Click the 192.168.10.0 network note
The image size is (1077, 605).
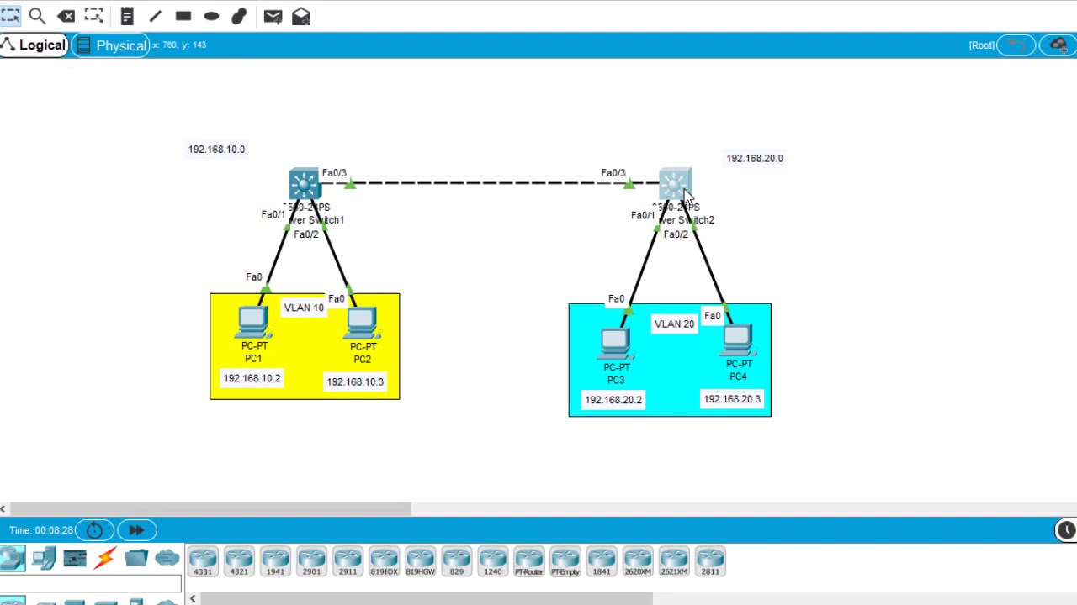point(216,150)
